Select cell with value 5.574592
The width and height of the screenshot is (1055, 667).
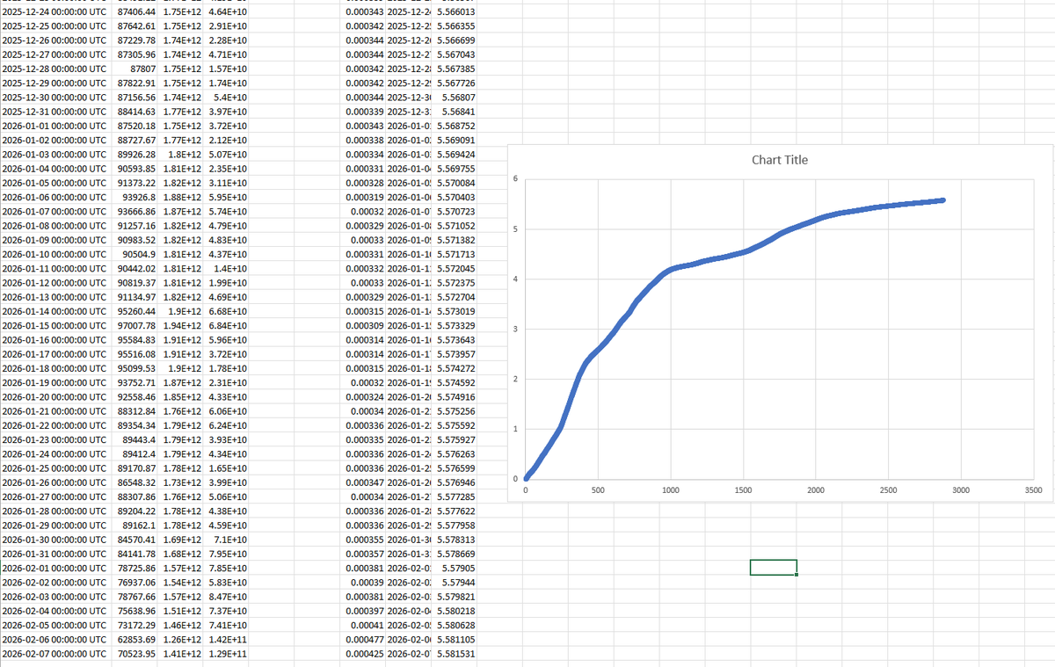(x=455, y=381)
